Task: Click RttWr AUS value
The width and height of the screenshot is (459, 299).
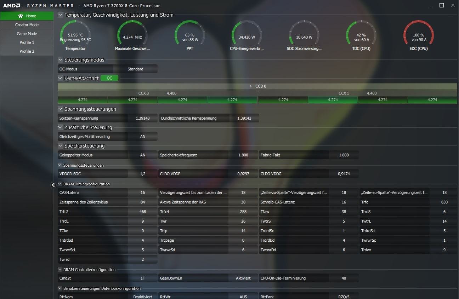Action: (243, 297)
